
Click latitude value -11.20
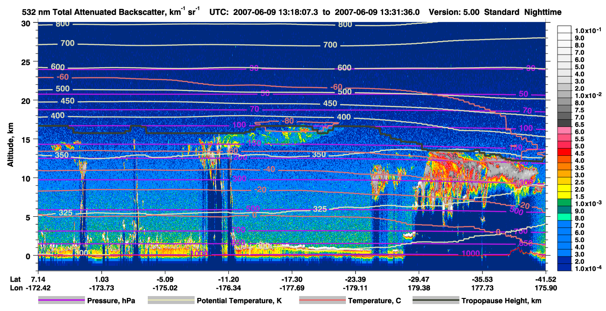tap(228, 279)
